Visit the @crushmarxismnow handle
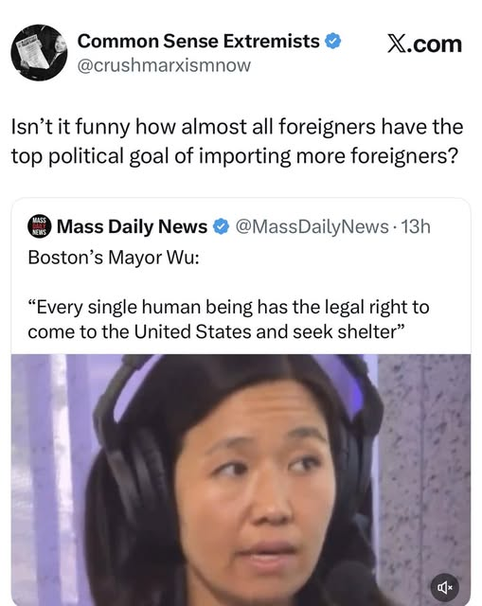 164,65
